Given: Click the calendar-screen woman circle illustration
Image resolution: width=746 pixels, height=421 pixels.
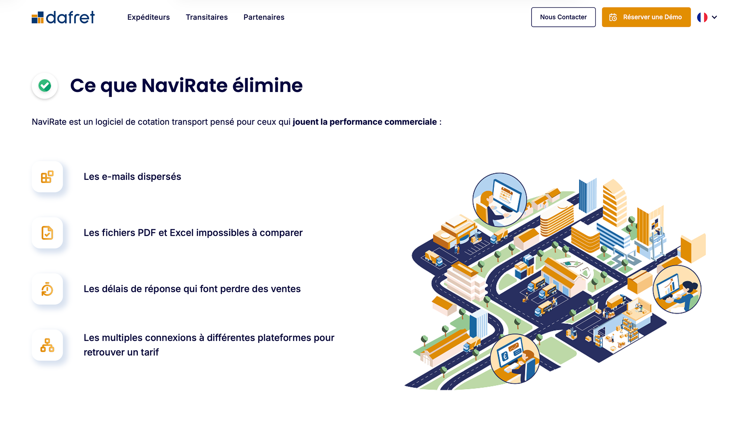Looking at the screenshot, I should point(499,200).
